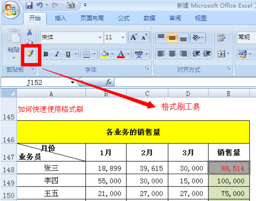Image resolution: width=256 pixels, height=201 pixels.
Task: Click the Undo arrow in quick access toolbar
Action: [40, 5]
